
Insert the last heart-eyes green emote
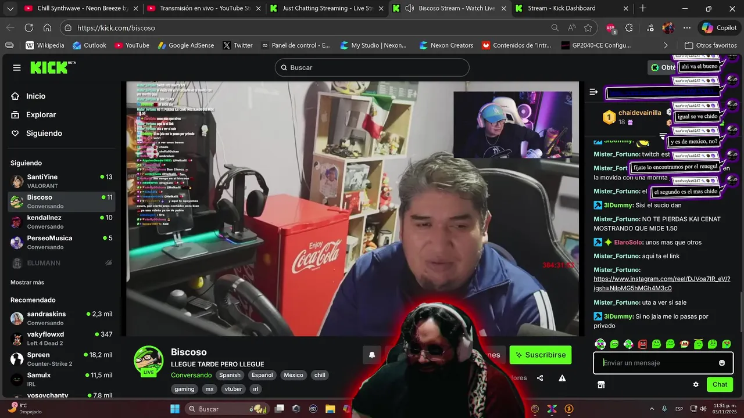pos(727,344)
